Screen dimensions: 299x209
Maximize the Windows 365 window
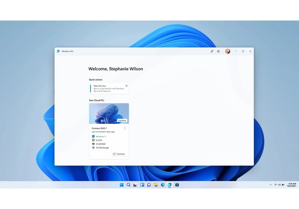(243, 51)
